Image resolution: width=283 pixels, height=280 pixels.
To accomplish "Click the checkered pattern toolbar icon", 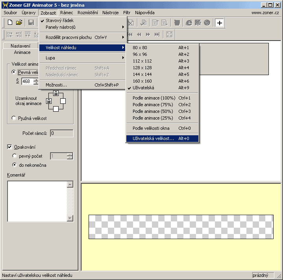I will 198,23.
